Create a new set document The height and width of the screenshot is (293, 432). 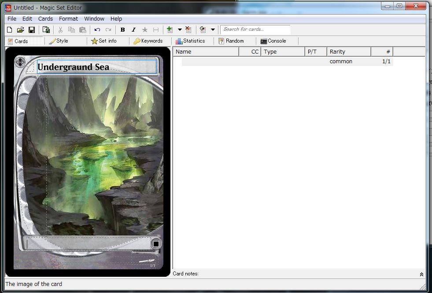point(9,29)
